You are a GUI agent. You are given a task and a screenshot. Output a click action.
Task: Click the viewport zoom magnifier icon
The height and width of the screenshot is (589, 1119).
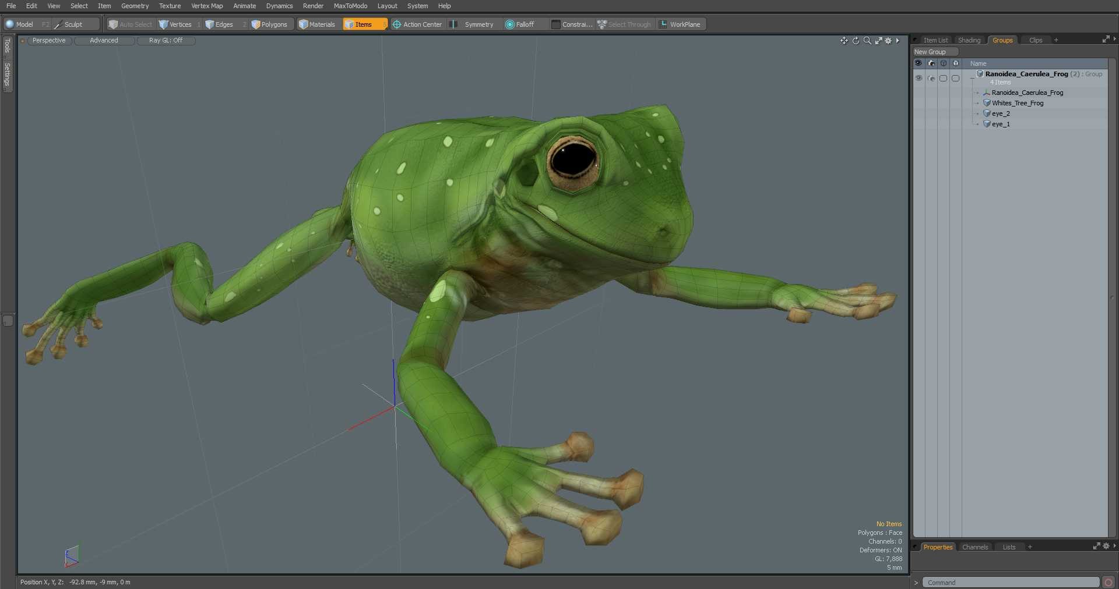867,41
